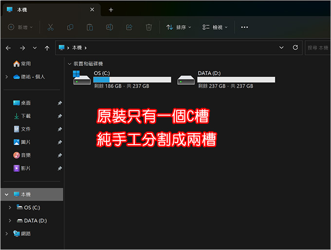Click the Cut scissors icon
331x250 pixels.
pyautogui.click(x=51, y=27)
